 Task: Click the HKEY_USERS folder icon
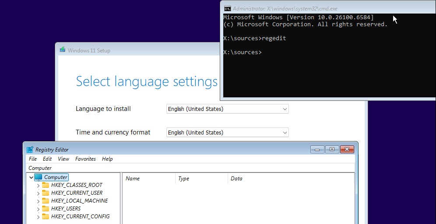click(46, 208)
